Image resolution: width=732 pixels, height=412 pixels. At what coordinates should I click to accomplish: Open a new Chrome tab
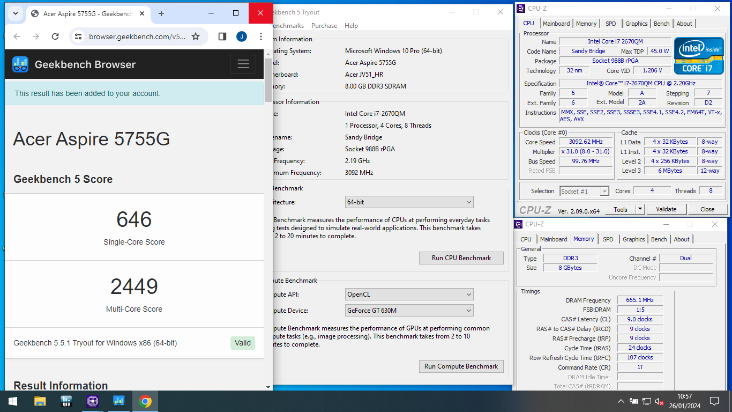[x=161, y=13]
